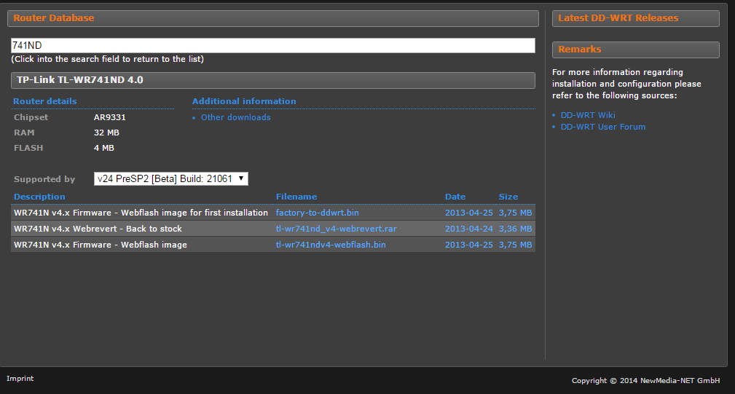Click the 32 MB RAM value
Screen dimensions: 735x394
[106, 133]
